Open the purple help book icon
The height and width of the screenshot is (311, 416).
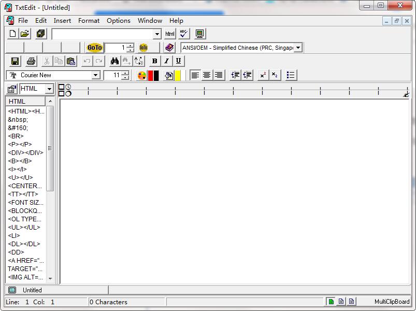(x=169, y=48)
